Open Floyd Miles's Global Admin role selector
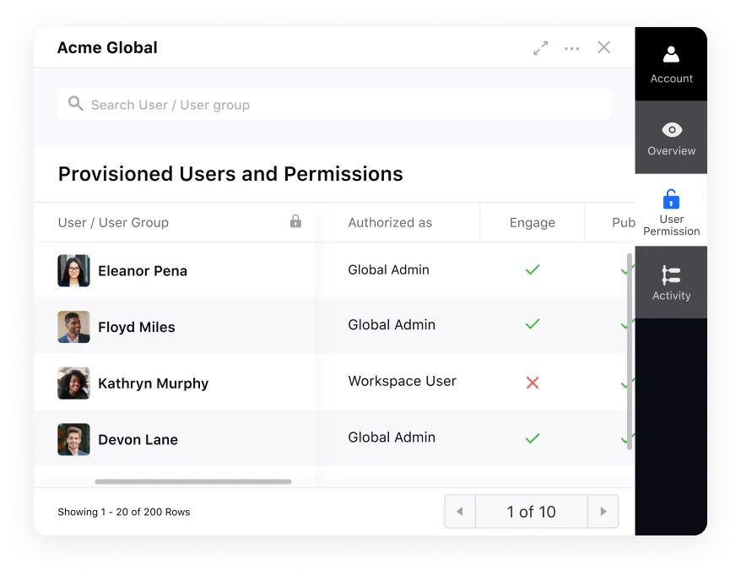 [x=391, y=324]
